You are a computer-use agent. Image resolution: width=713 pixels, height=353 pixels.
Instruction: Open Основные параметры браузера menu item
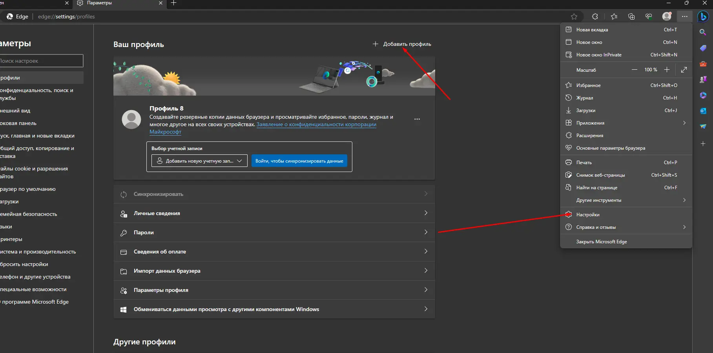(x=626, y=148)
